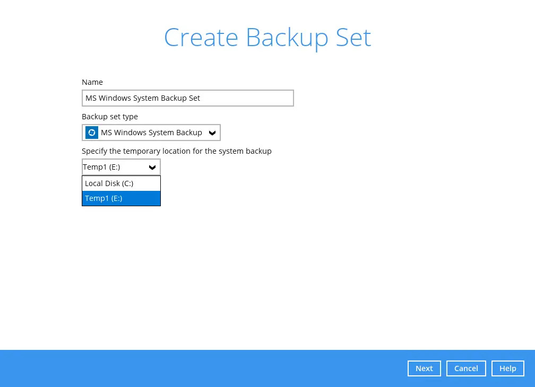Click the blue sync icon in Backup set type
This screenshot has width=535, height=387.
point(92,133)
